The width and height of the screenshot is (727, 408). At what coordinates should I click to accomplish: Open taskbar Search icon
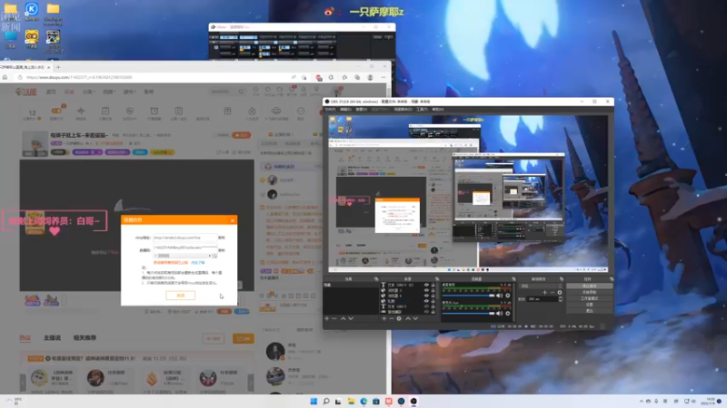(x=326, y=401)
